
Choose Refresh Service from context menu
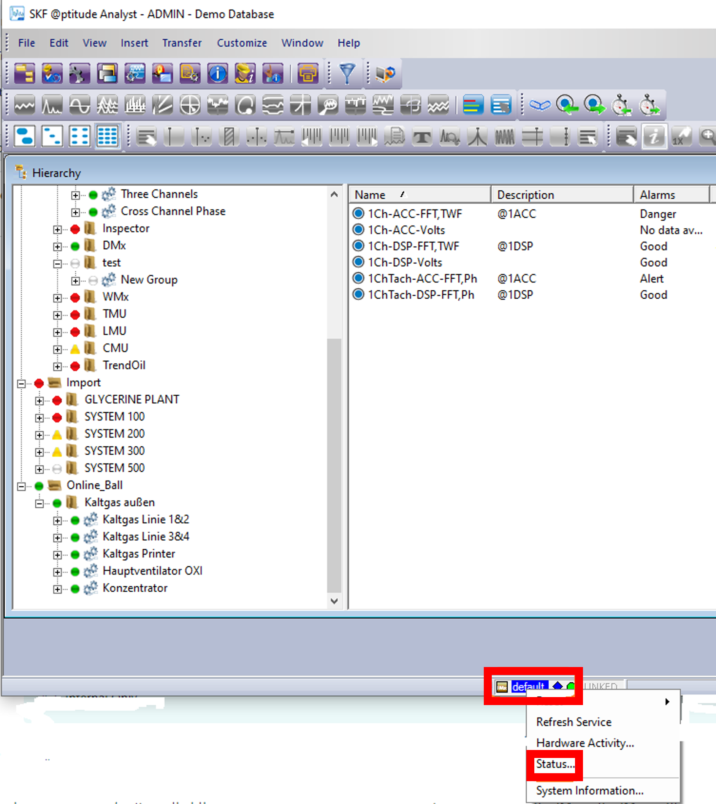tap(573, 722)
